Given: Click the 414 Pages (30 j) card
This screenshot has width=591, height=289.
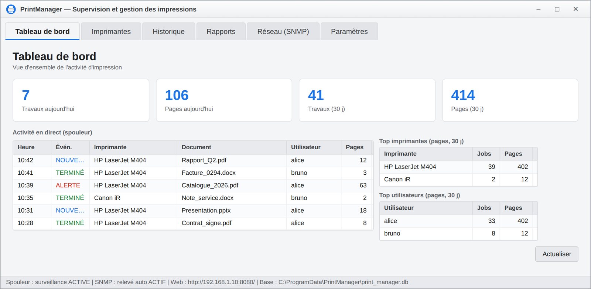Looking at the screenshot, I should (510, 100).
